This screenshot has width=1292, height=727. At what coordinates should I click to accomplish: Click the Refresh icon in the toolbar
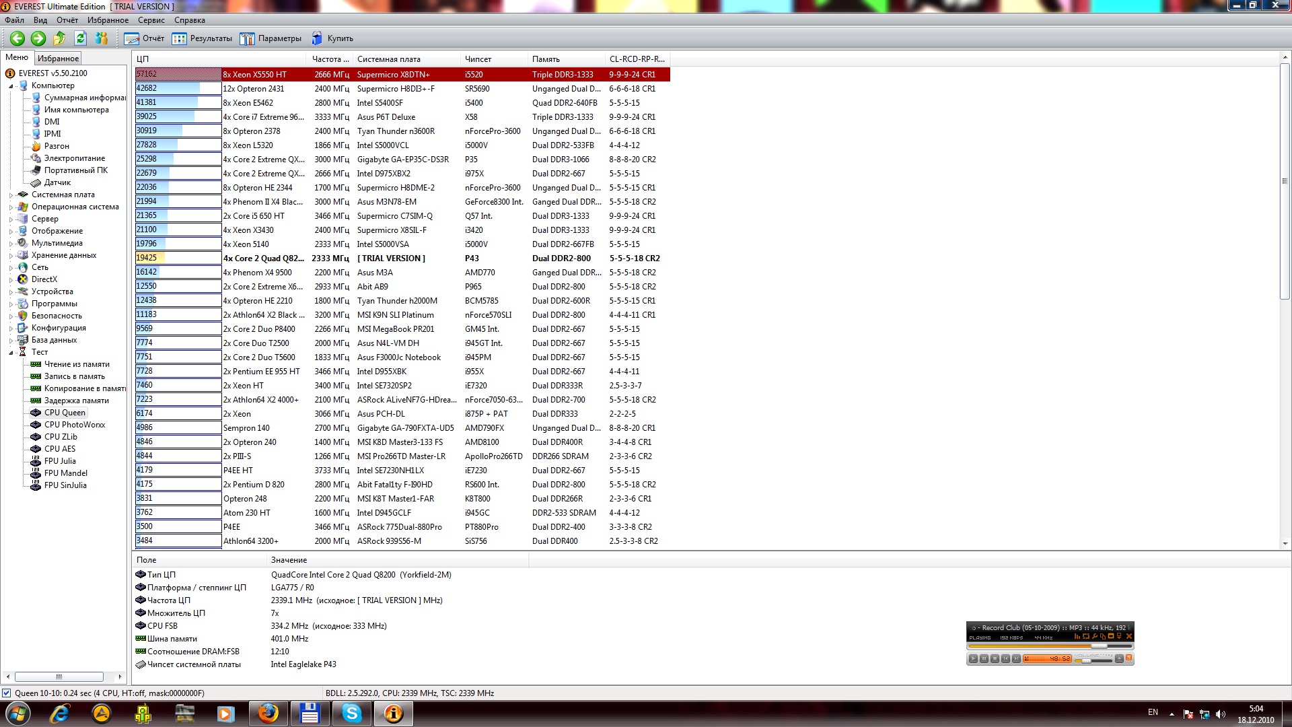pos(80,38)
